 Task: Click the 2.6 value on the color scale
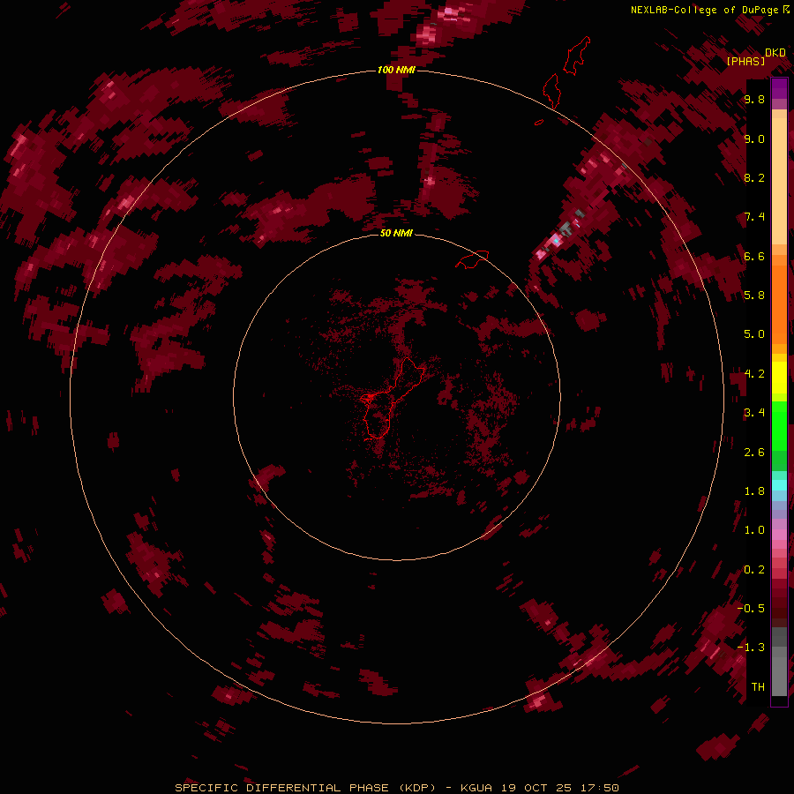[754, 452]
